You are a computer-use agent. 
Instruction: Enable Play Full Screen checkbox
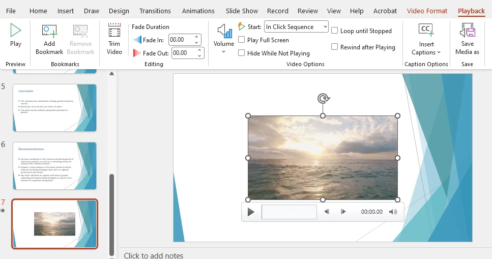click(241, 40)
